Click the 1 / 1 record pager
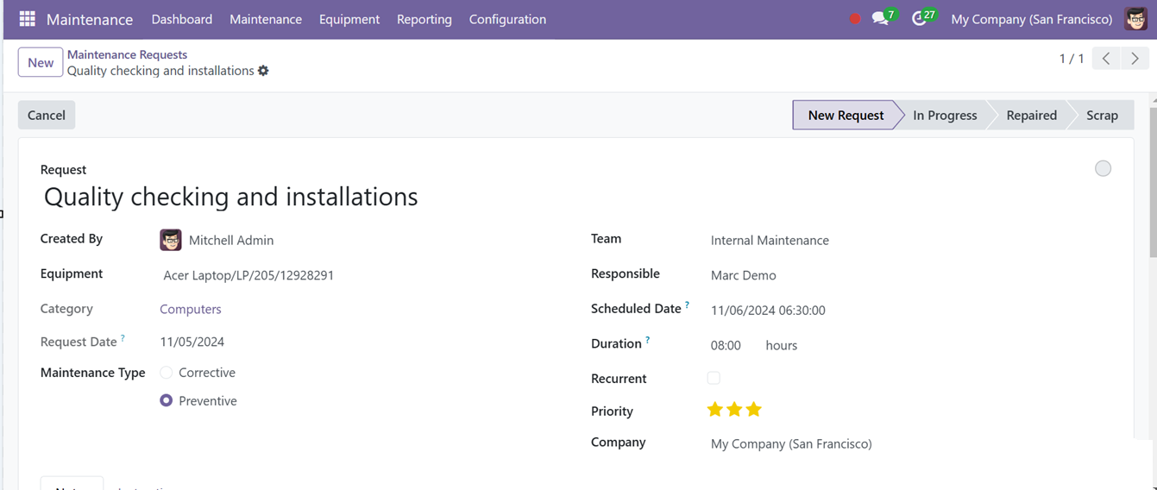 click(x=1072, y=59)
